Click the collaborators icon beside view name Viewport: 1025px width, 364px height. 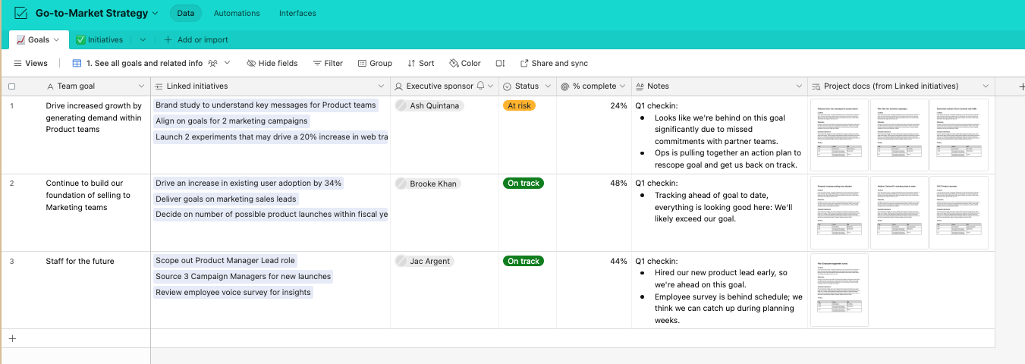213,64
